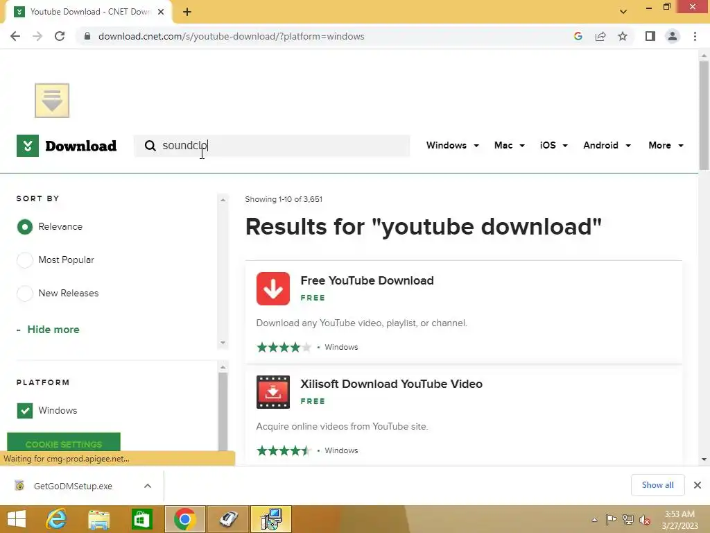Viewport: 710px width, 533px height.
Task: Show hidden system tray icons
Action: (594, 520)
